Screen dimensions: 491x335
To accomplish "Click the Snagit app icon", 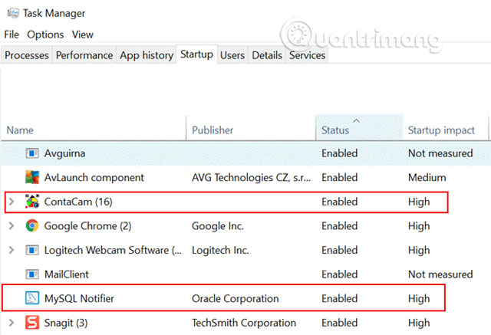I will [x=32, y=323].
